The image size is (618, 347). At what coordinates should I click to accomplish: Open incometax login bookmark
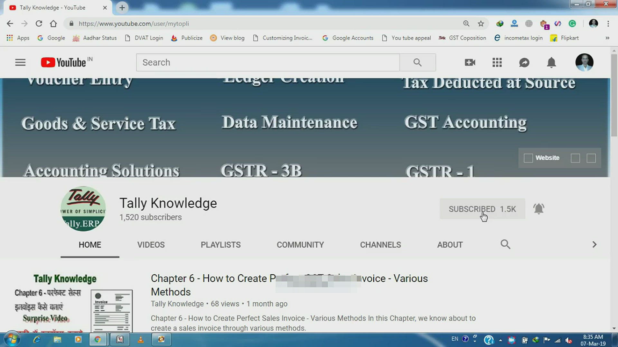(x=519, y=38)
